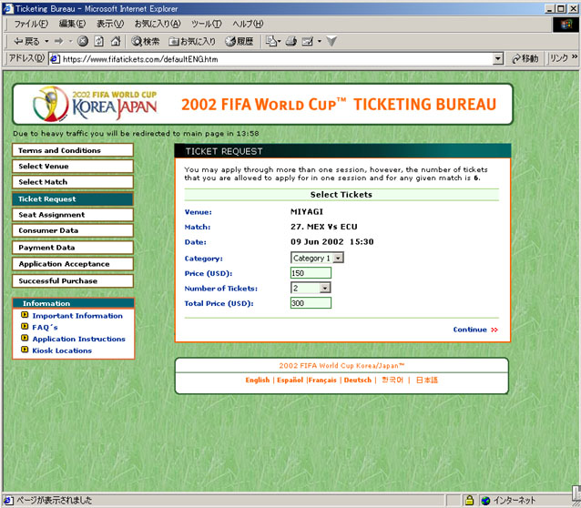
Task: Click the address bar URL field
Action: point(277,59)
